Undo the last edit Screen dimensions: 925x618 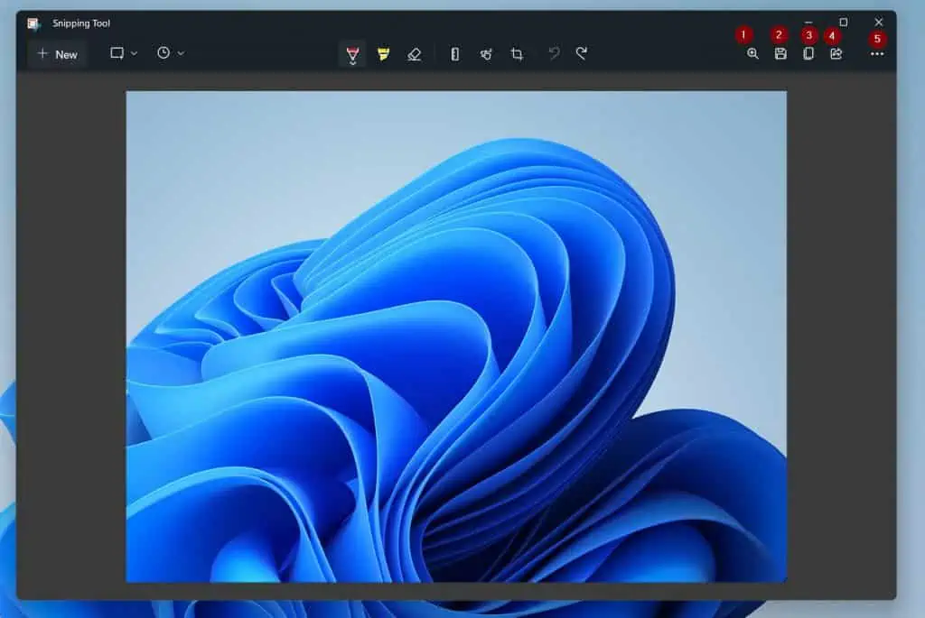pos(554,54)
